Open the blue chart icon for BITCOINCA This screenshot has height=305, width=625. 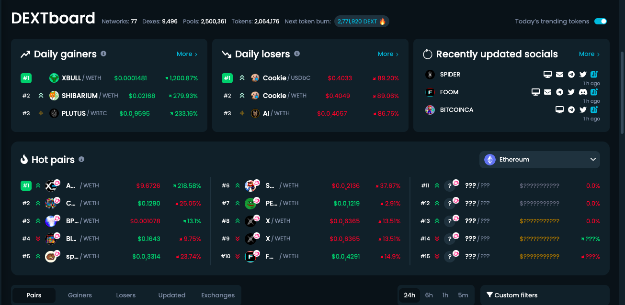[594, 110]
